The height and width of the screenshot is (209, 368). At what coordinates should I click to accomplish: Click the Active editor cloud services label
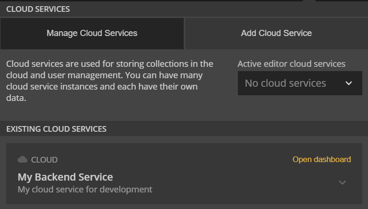click(291, 64)
